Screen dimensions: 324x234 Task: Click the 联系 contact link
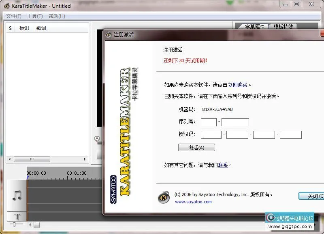223,165
